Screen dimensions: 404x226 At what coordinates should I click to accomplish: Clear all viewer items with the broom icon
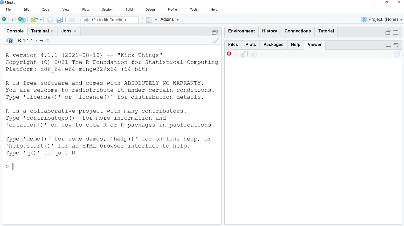[x=243, y=54]
